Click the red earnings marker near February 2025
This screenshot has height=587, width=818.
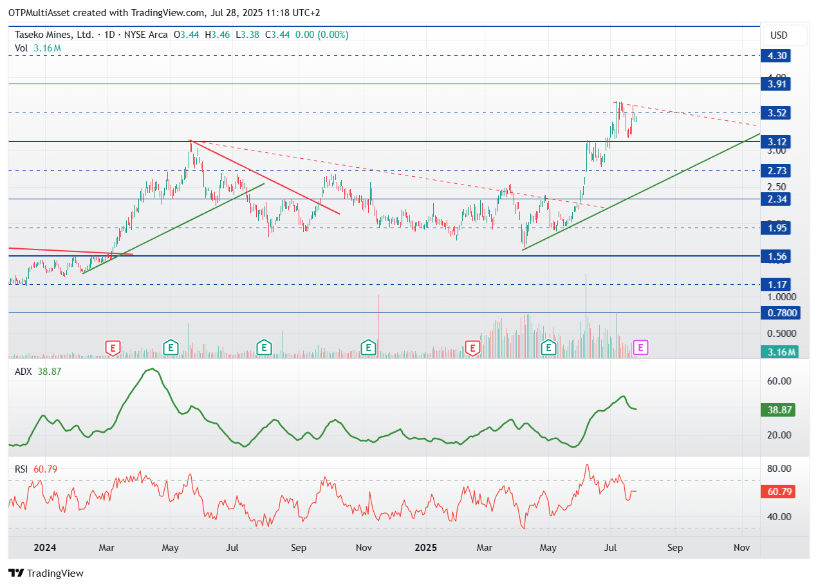pos(473,348)
